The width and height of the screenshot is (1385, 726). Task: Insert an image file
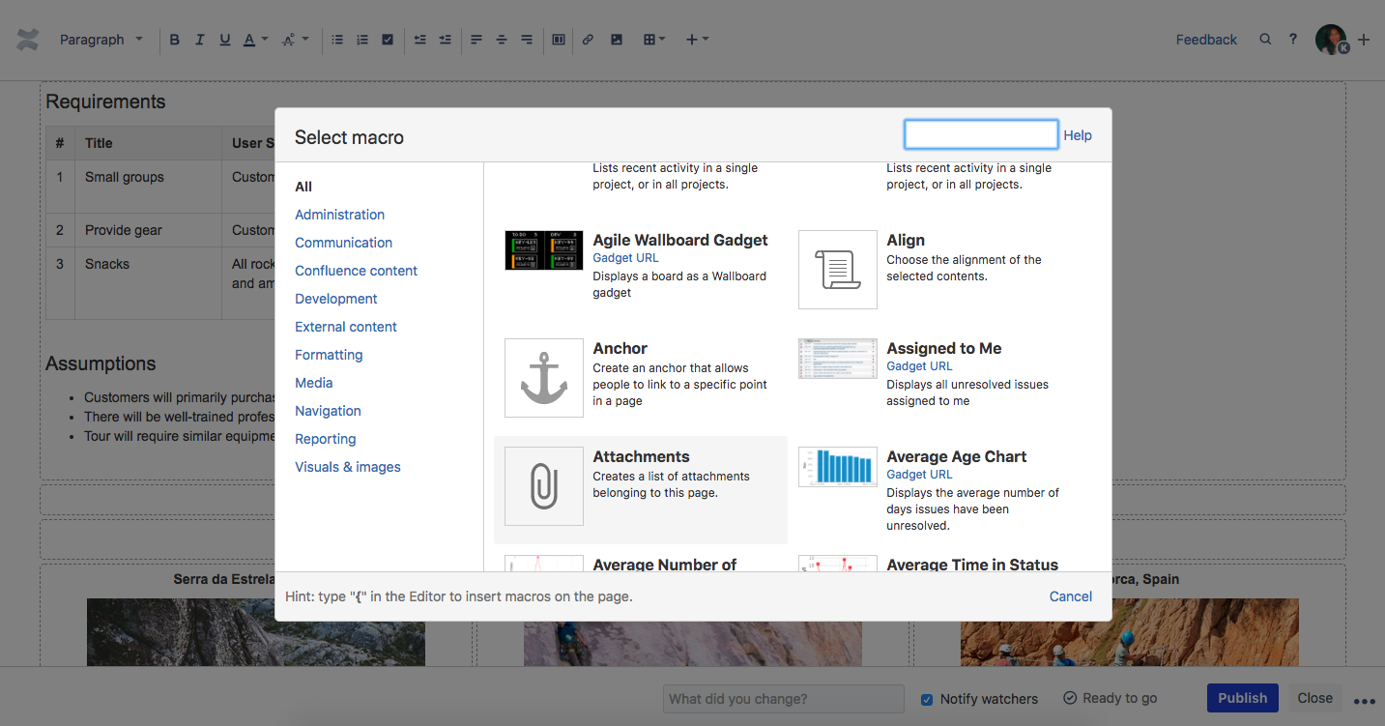tap(617, 40)
